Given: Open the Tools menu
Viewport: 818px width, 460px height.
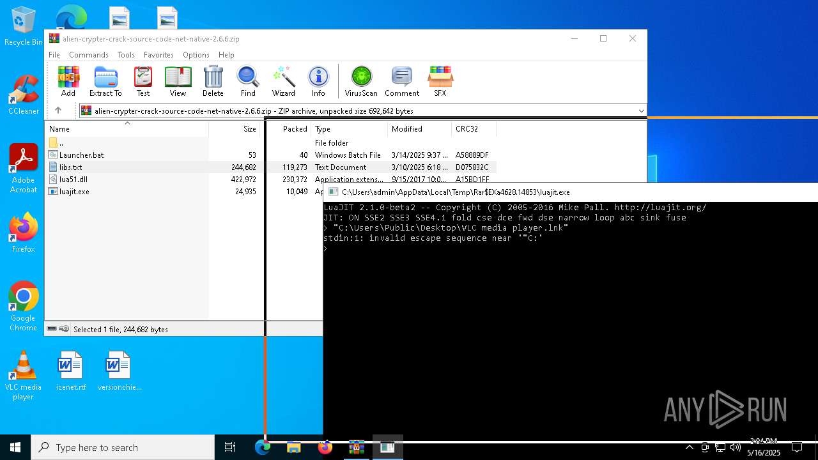Looking at the screenshot, I should point(126,55).
